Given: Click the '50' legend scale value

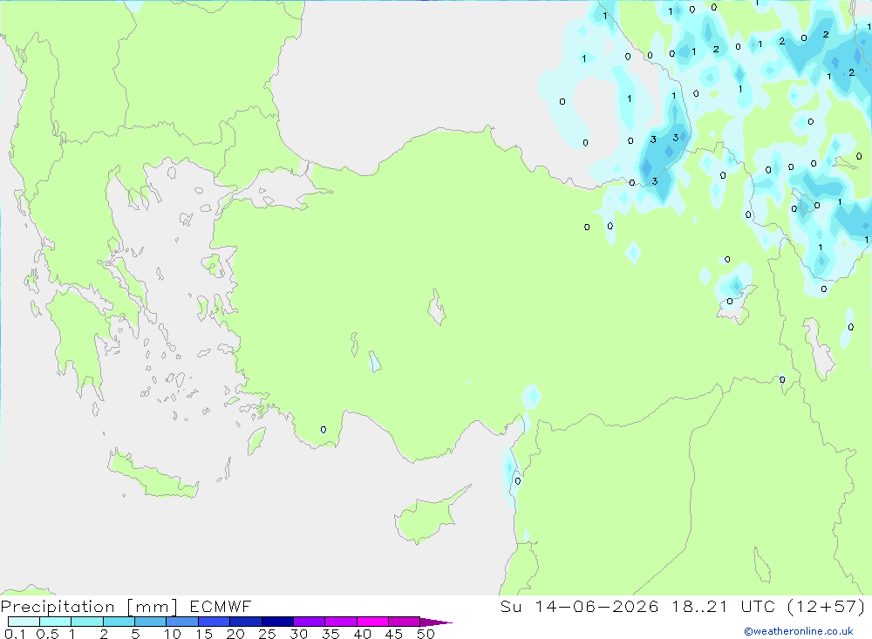Looking at the screenshot, I should (x=426, y=634).
